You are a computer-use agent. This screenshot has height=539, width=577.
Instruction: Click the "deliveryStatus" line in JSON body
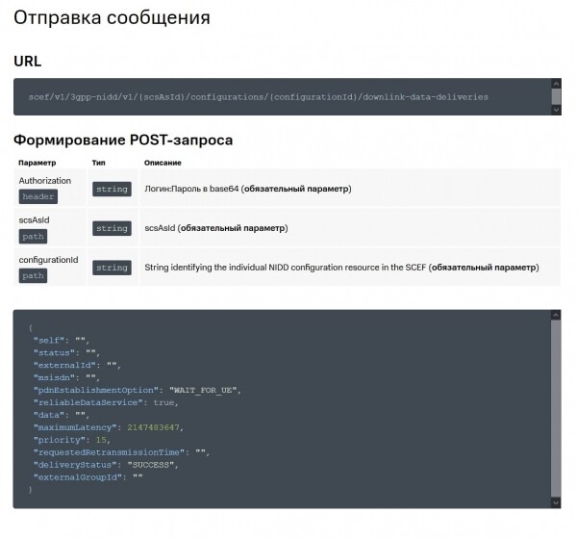(104, 465)
